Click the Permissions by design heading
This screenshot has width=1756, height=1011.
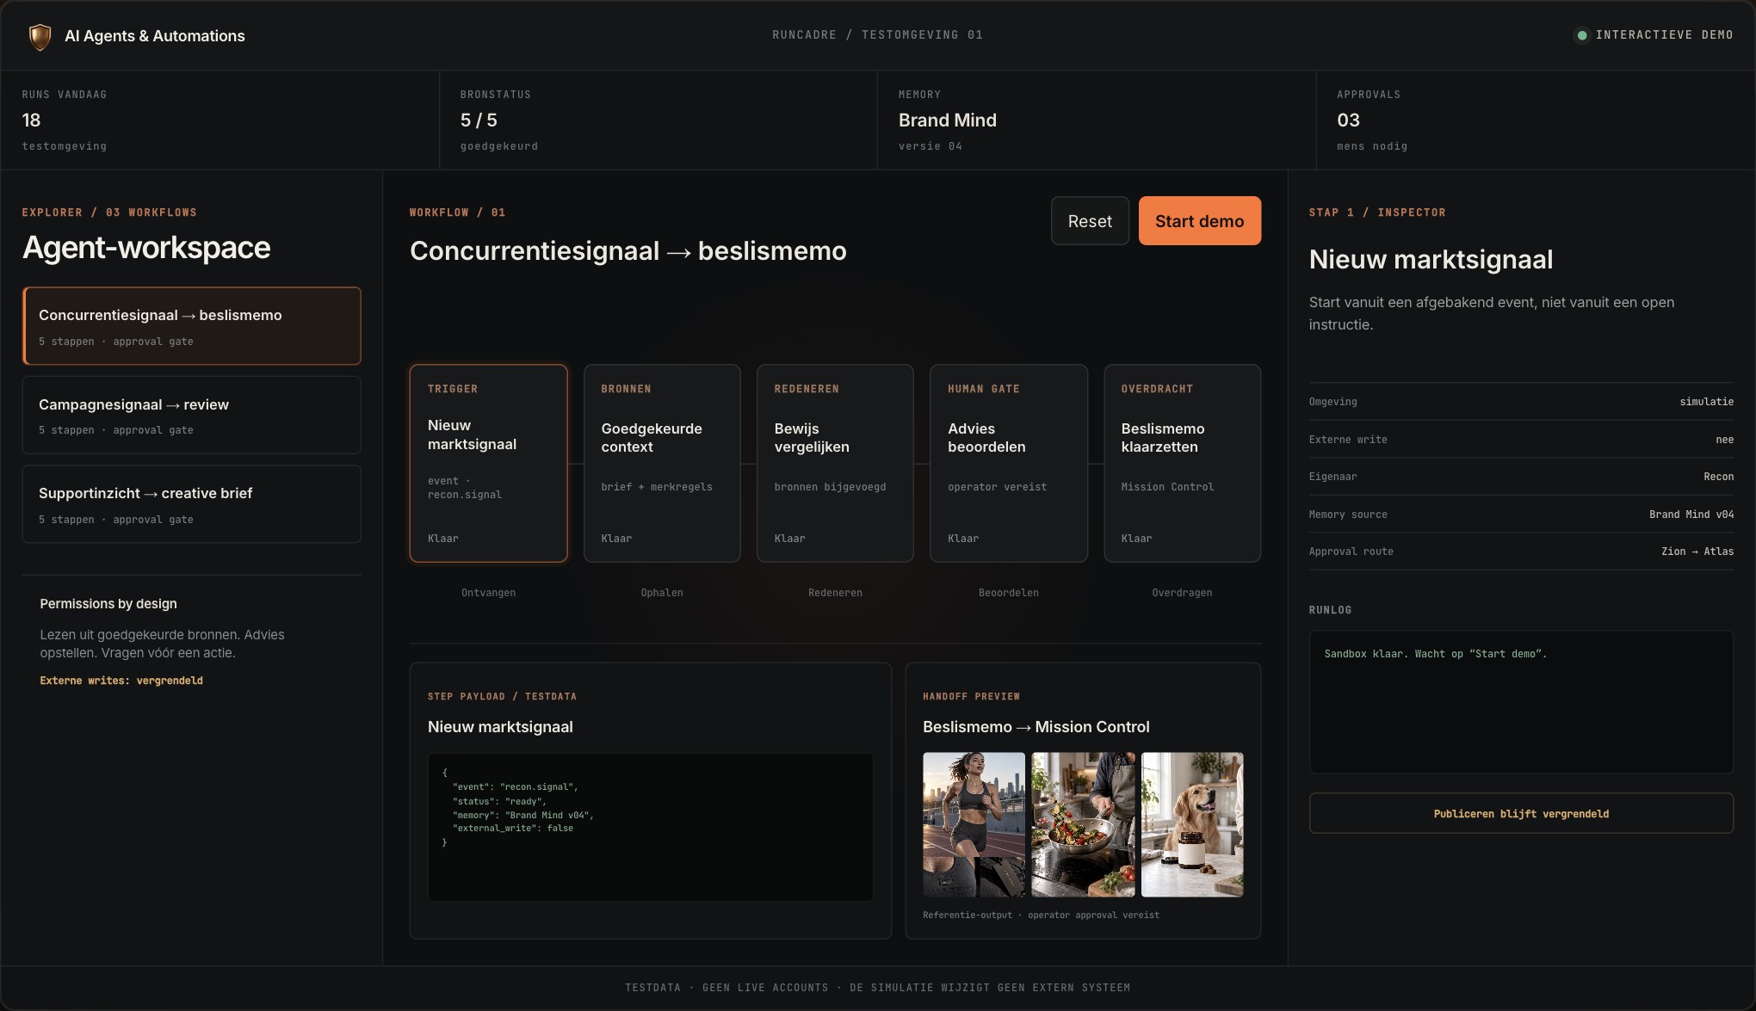(x=108, y=604)
